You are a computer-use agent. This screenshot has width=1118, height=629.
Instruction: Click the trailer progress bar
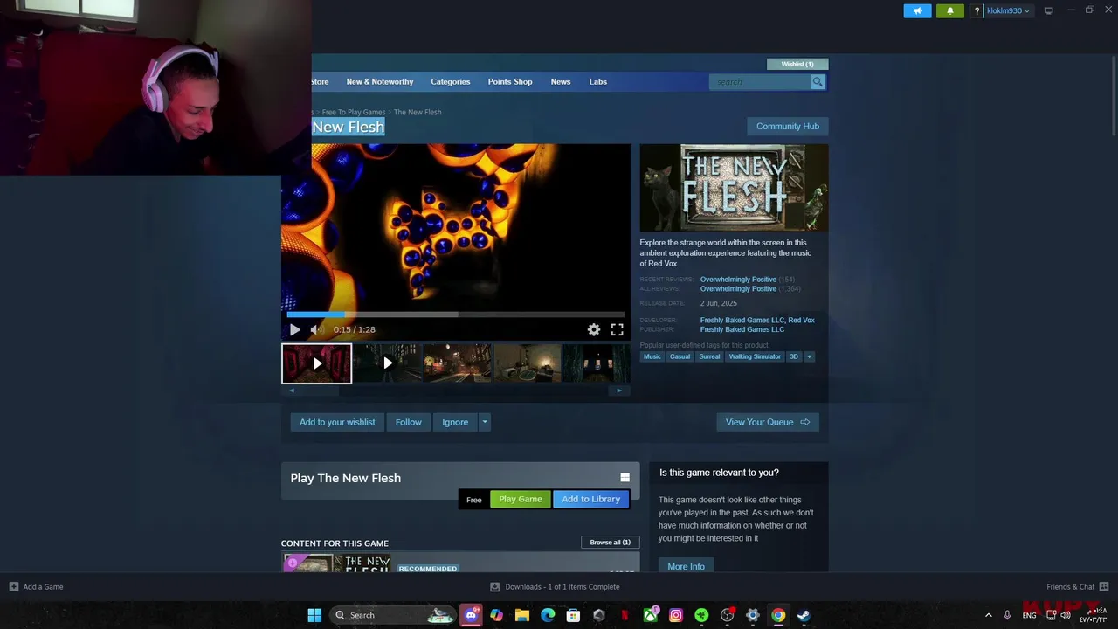(455, 314)
